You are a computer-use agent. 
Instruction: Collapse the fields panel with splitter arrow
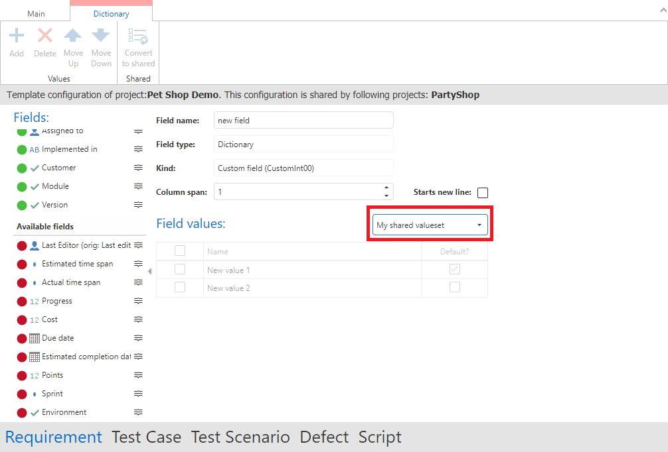(149, 271)
